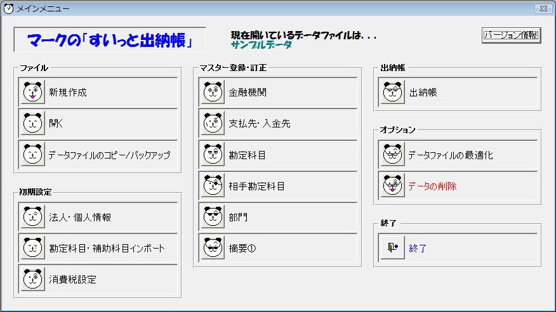Open 法人・個人情報 settings
The height and width of the screenshot is (312, 556).
pyautogui.click(x=80, y=218)
